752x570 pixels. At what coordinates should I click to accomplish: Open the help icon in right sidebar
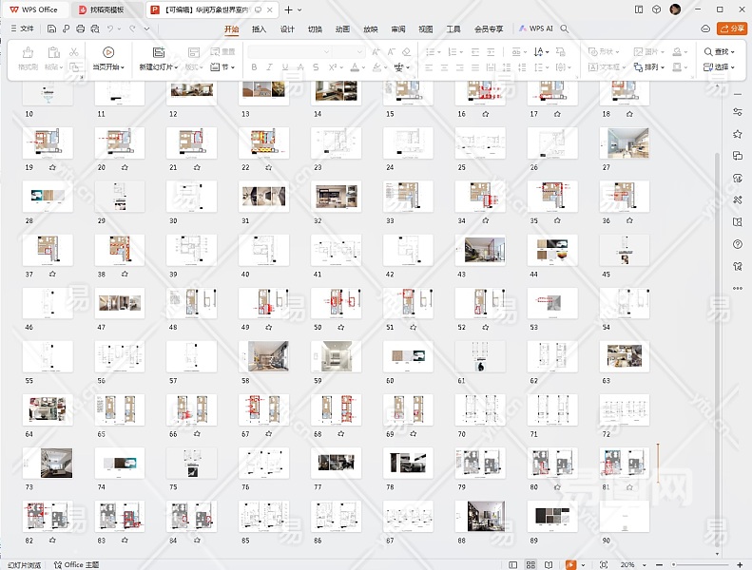[x=738, y=244]
